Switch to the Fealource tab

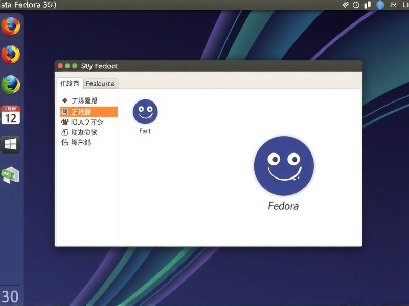[x=100, y=83]
